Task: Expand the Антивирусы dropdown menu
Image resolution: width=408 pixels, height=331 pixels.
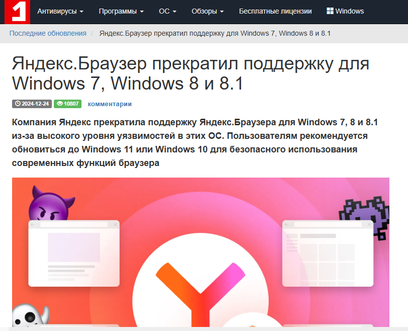Action: coord(60,11)
